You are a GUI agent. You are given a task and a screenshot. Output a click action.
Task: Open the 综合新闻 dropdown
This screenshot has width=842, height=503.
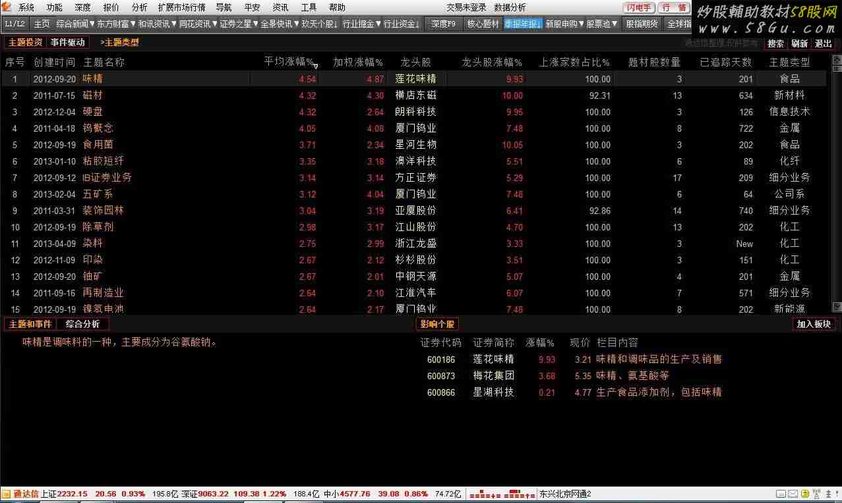(x=75, y=24)
